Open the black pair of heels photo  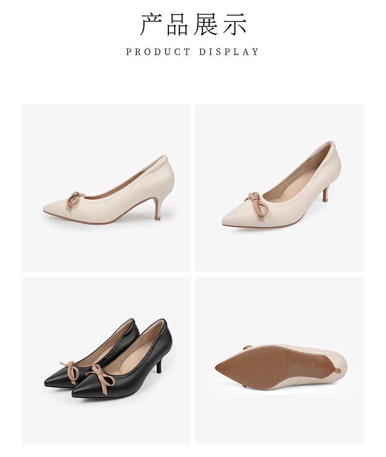pos(107,361)
